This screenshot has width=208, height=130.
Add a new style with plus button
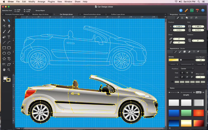170,128
